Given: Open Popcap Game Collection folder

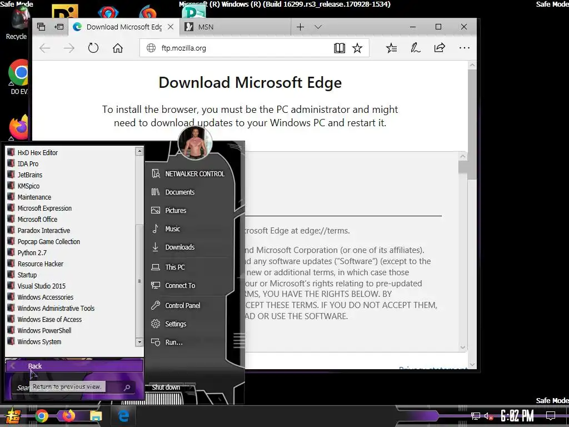Looking at the screenshot, I should (x=49, y=241).
